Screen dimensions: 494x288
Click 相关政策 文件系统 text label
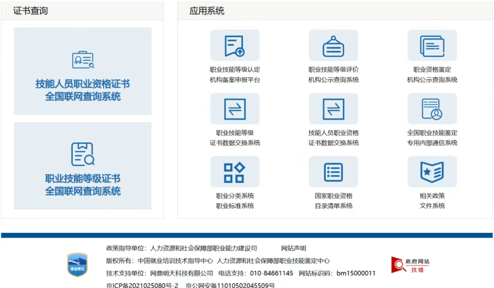point(432,201)
